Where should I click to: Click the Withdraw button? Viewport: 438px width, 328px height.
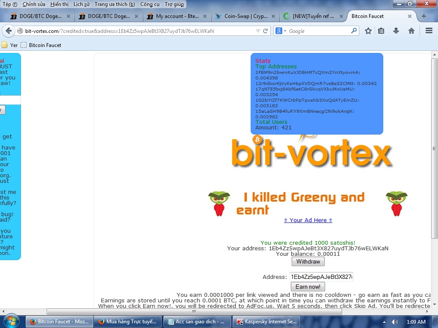308,262
